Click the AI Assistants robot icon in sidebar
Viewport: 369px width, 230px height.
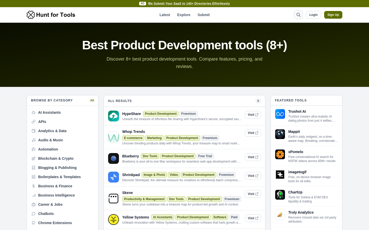[x=34, y=112]
